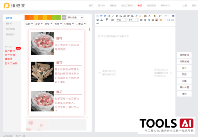
Task: Click the 清空 button
Action: [184, 94]
